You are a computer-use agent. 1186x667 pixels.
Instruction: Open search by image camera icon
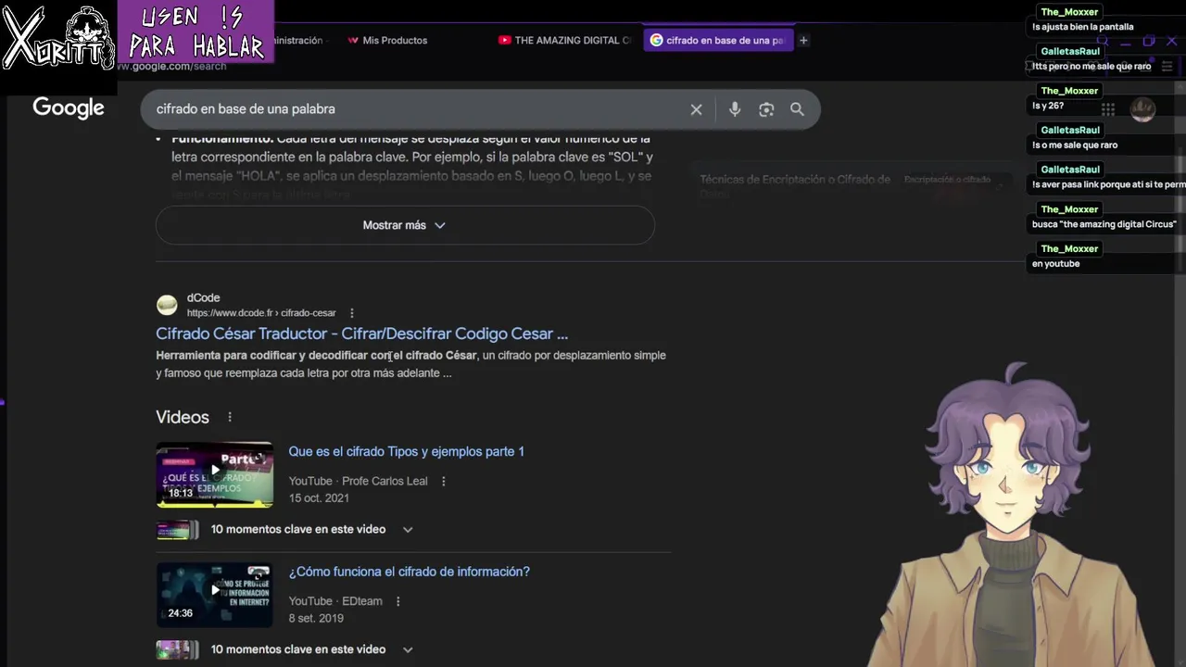pos(766,109)
